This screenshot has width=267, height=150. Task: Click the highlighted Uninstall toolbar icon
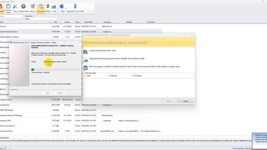point(41,8)
